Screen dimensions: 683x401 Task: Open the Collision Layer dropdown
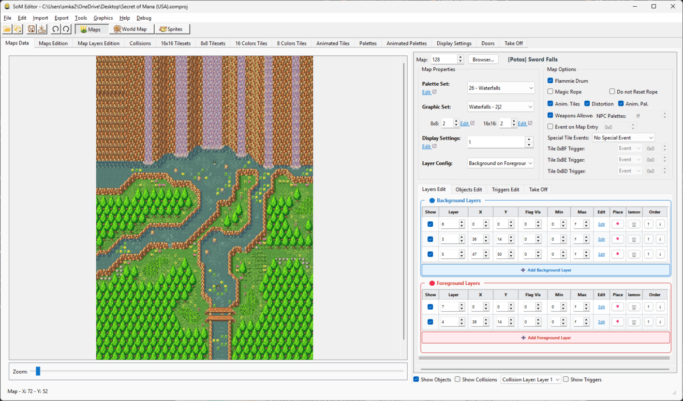531,379
